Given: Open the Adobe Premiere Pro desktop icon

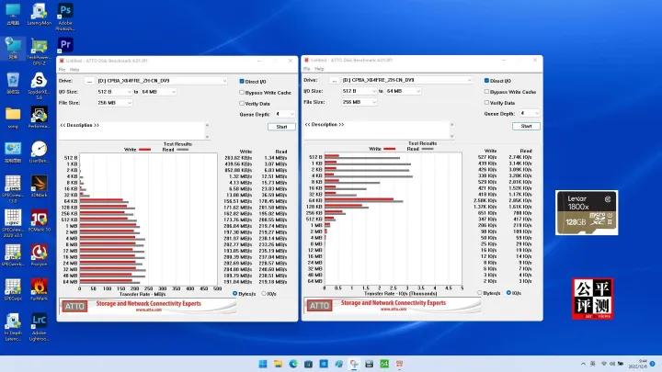Looking at the screenshot, I should pyautogui.click(x=65, y=45).
